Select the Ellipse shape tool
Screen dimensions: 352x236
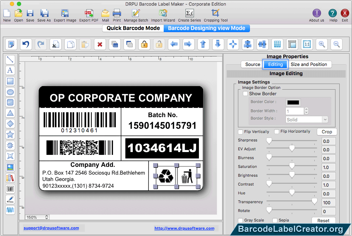[10, 92]
